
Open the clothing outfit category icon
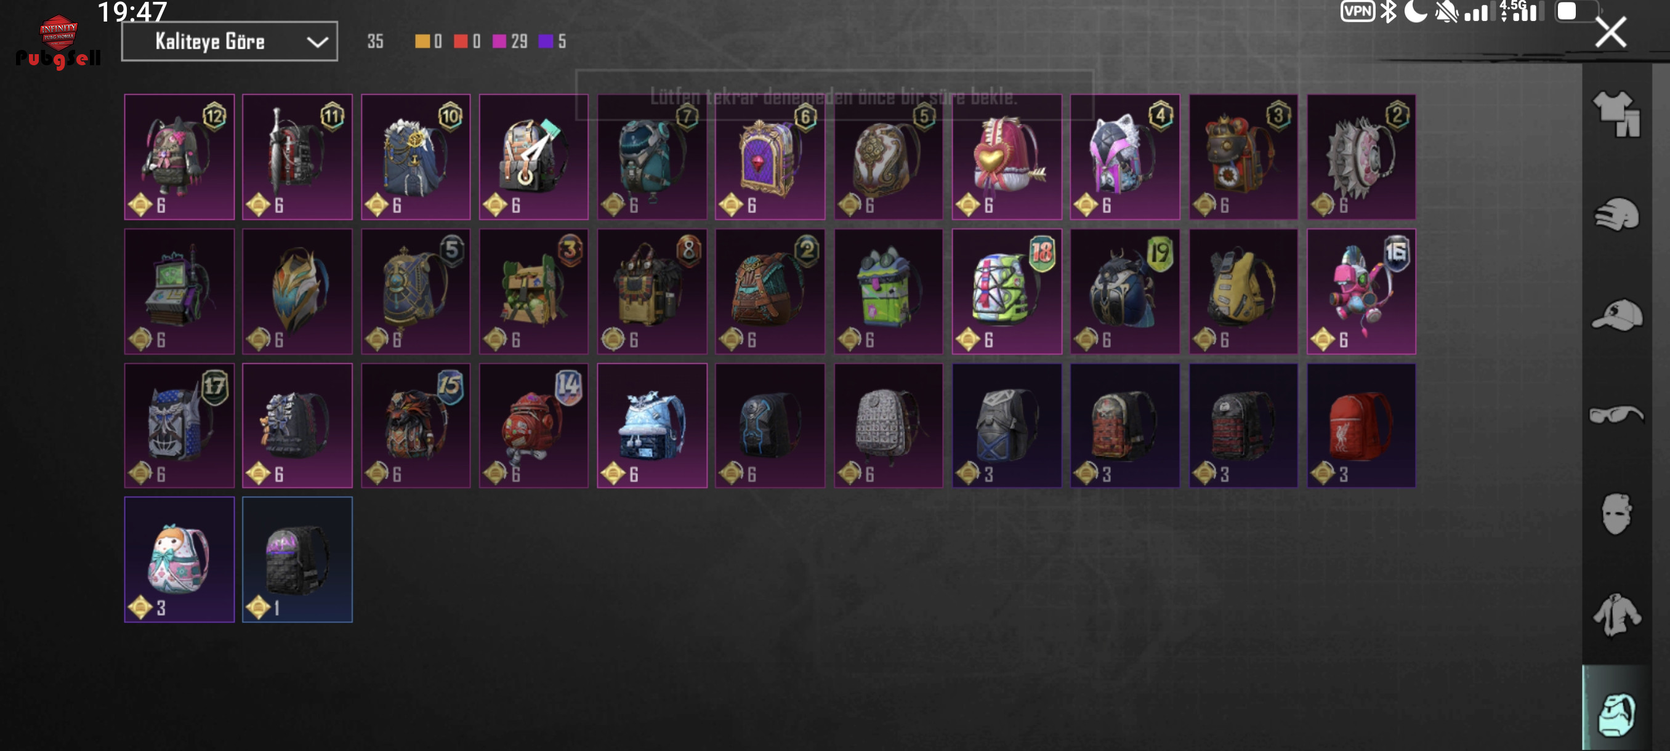coord(1616,114)
